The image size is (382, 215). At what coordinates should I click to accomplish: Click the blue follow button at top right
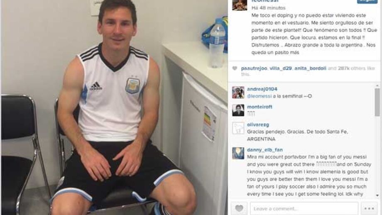(367, 2)
